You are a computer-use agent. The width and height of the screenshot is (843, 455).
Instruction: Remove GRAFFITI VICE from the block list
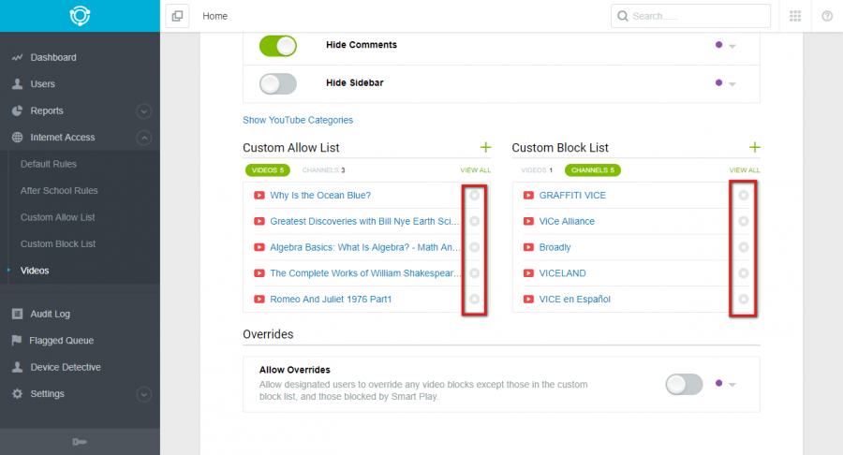744,195
